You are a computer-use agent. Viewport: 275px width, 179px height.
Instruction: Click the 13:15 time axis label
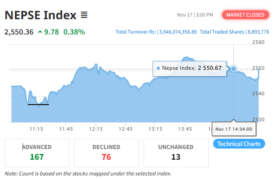pyautogui.click(x=155, y=129)
